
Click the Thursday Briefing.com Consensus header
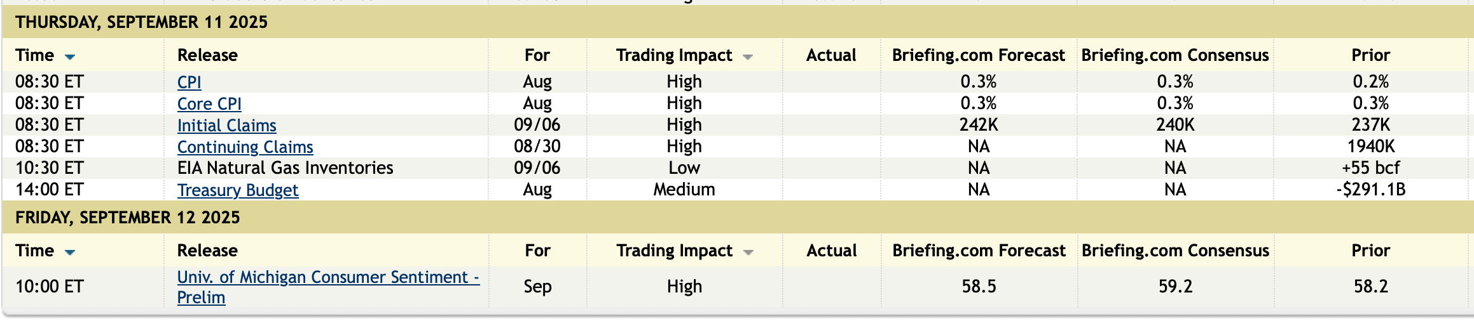coord(1174,55)
